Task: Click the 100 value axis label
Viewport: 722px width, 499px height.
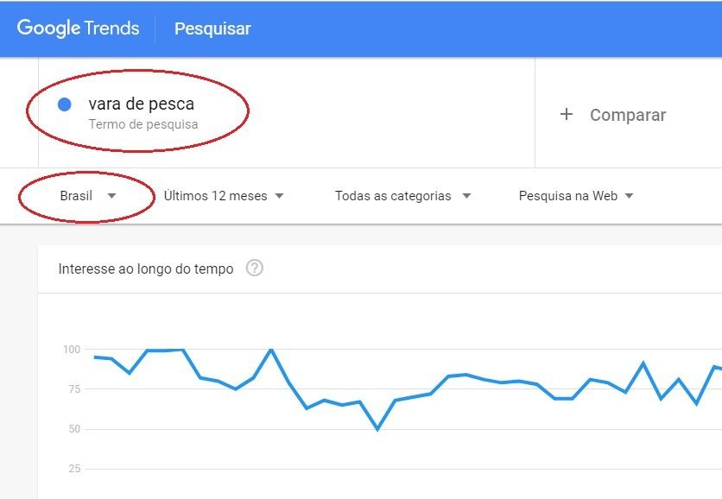Action: [72, 350]
